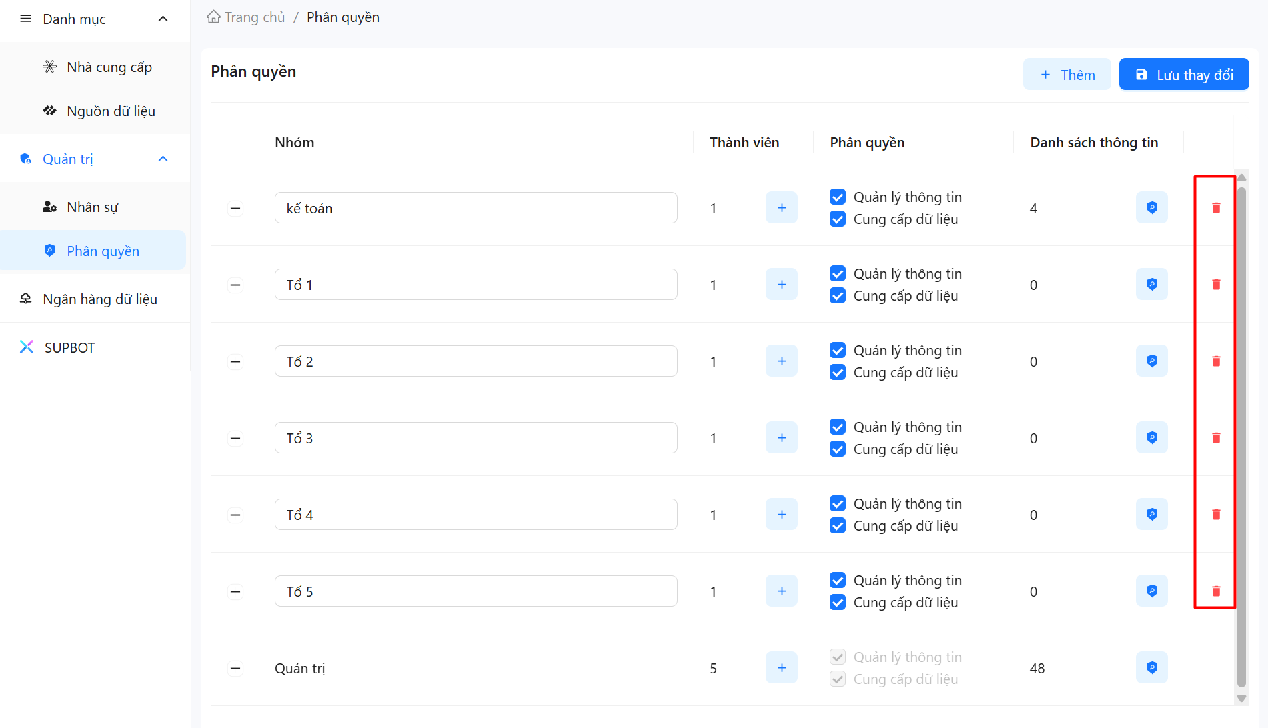Image resolution: width=1268 pixels, height=728 pixels.
Task: Add member to kế toán group
Action: pos(781,208)
